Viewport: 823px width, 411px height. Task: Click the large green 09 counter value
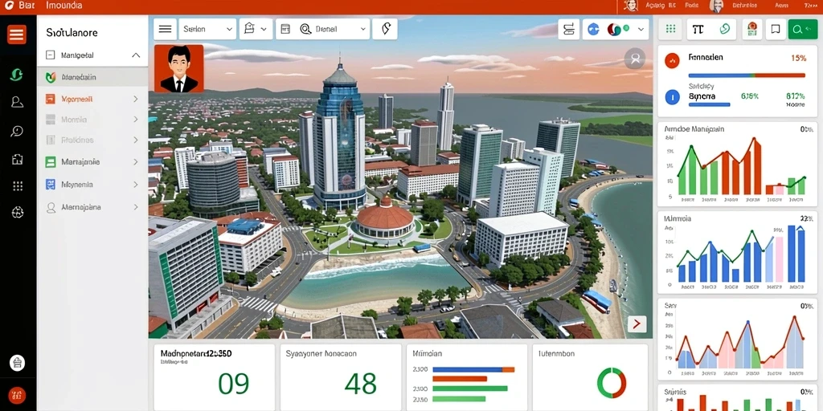233,383
